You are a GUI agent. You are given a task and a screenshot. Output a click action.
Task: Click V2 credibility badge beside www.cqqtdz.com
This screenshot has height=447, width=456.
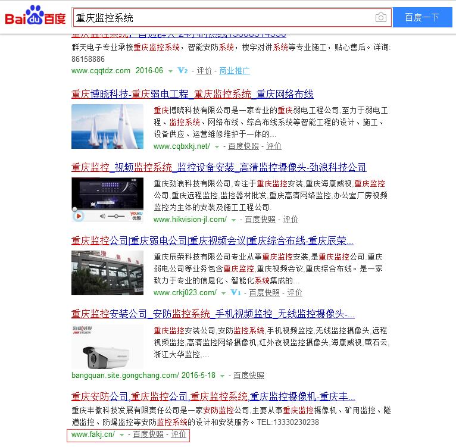[x=183, y=71]
